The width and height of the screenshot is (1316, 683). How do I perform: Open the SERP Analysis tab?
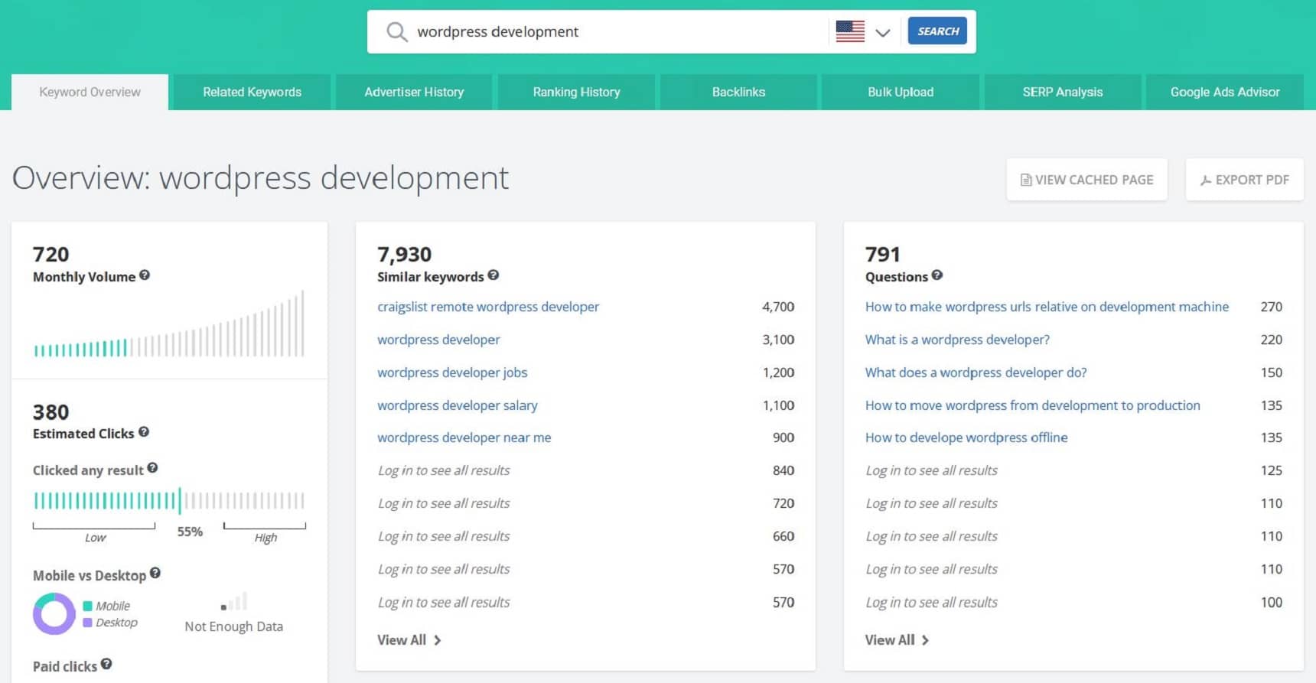pos(1063,92)
